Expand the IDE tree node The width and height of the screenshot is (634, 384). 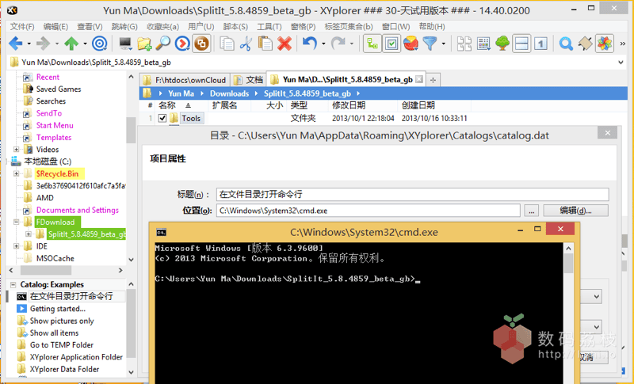point(16,246)
